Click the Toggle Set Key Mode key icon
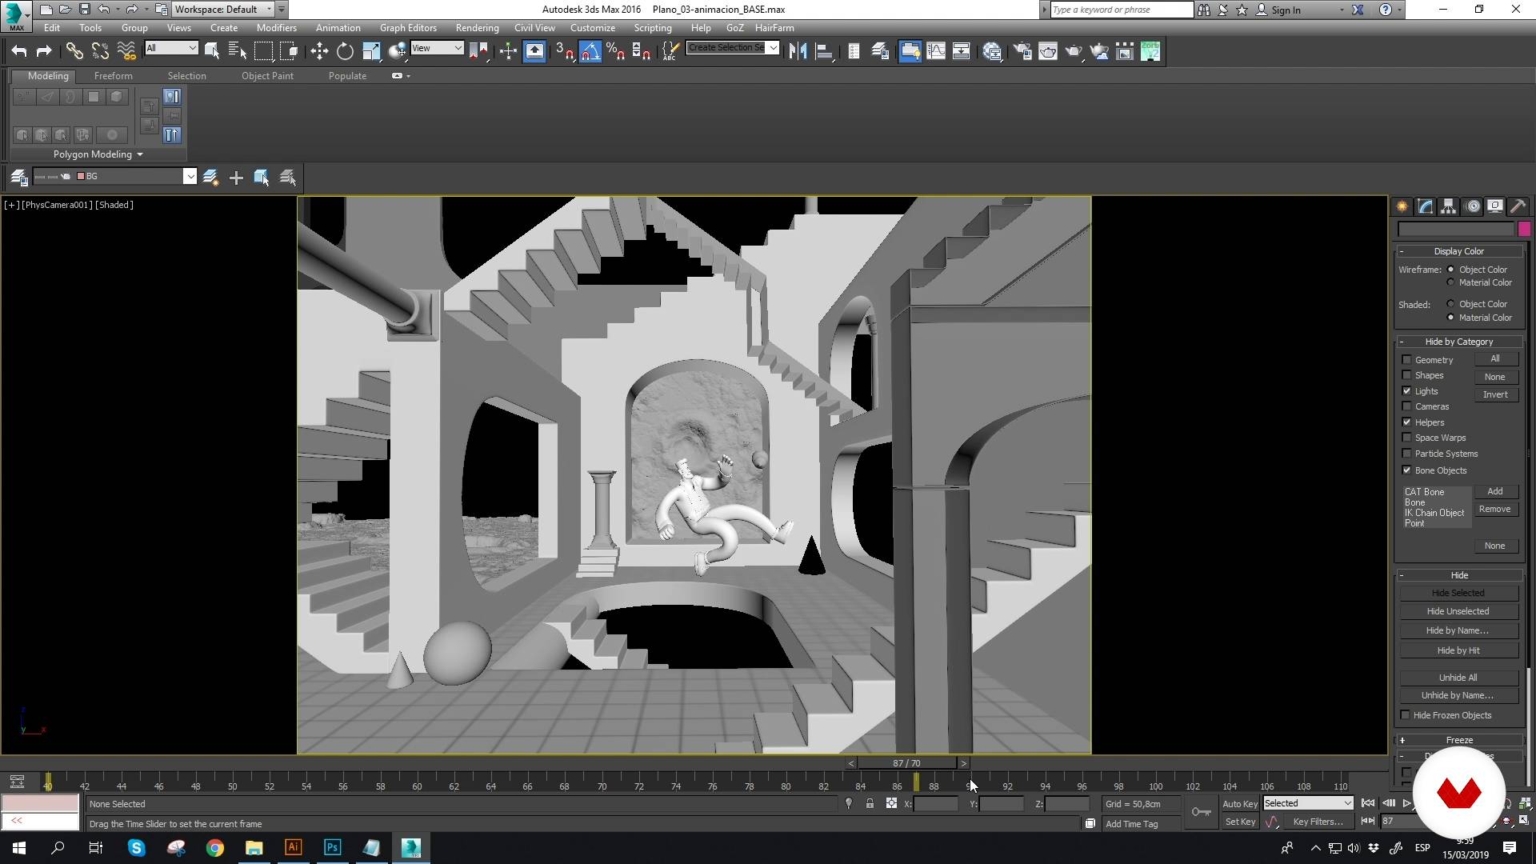 (1201, 812)
